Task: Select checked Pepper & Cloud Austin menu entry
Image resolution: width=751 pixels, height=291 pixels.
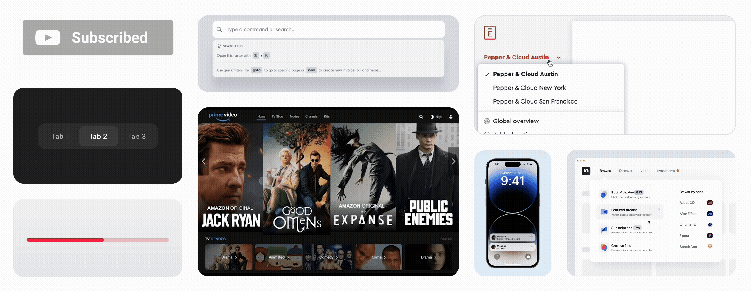Action: click(x=551, y=74)
